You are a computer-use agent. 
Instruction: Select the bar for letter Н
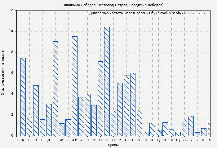[100, 98]
